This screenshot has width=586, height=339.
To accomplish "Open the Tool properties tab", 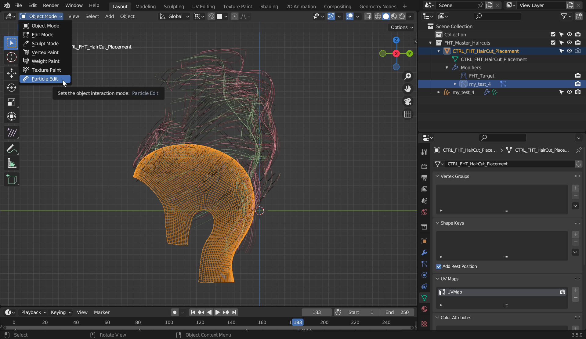I will coord(424,152).
